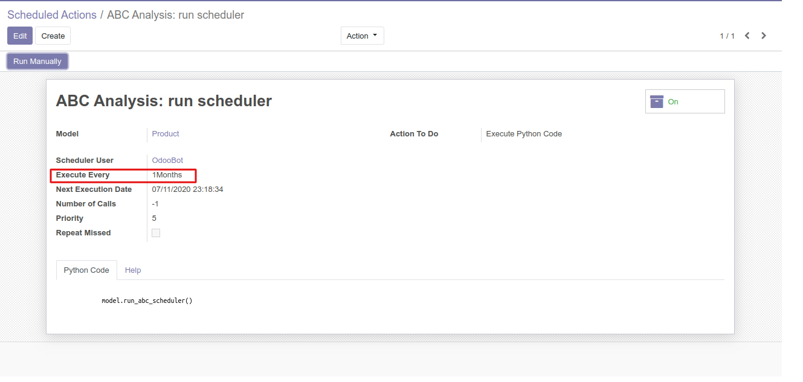Image resolution: width=803 pixels, height=382 pixels.
Task: Go to the next record arrow
Action: click(764, 36)
